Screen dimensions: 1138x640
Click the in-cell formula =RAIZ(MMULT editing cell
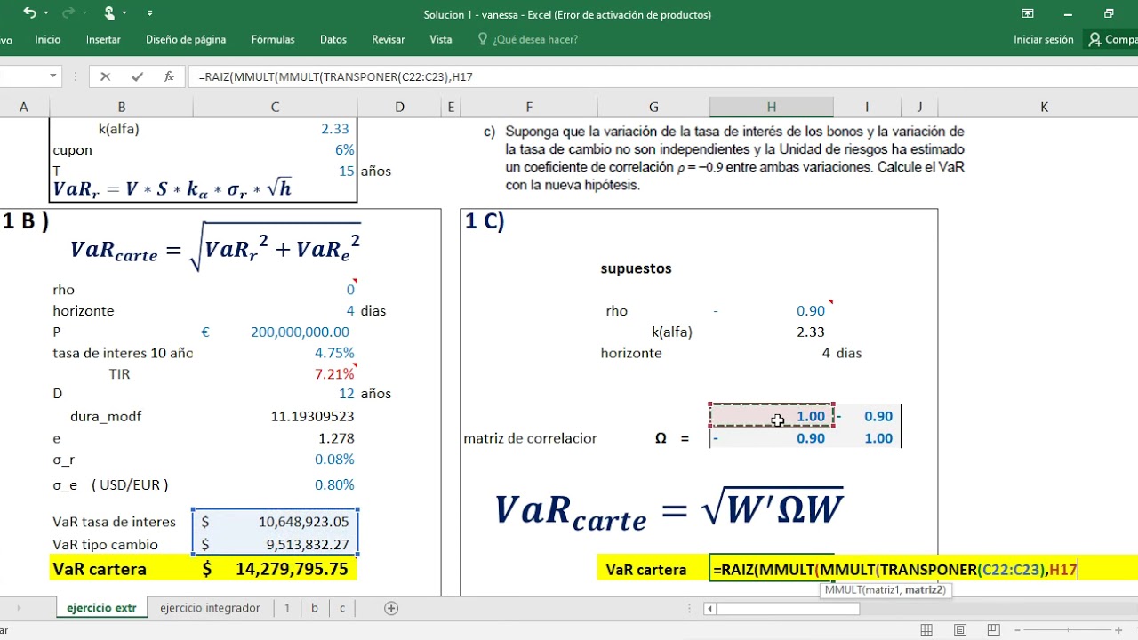pos(894,570)
